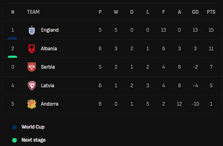
Task: Click the PTS column header
Action: coord(211,12)
